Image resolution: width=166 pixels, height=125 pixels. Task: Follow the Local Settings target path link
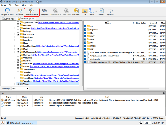pyautogui.click(x=58, y=46)
